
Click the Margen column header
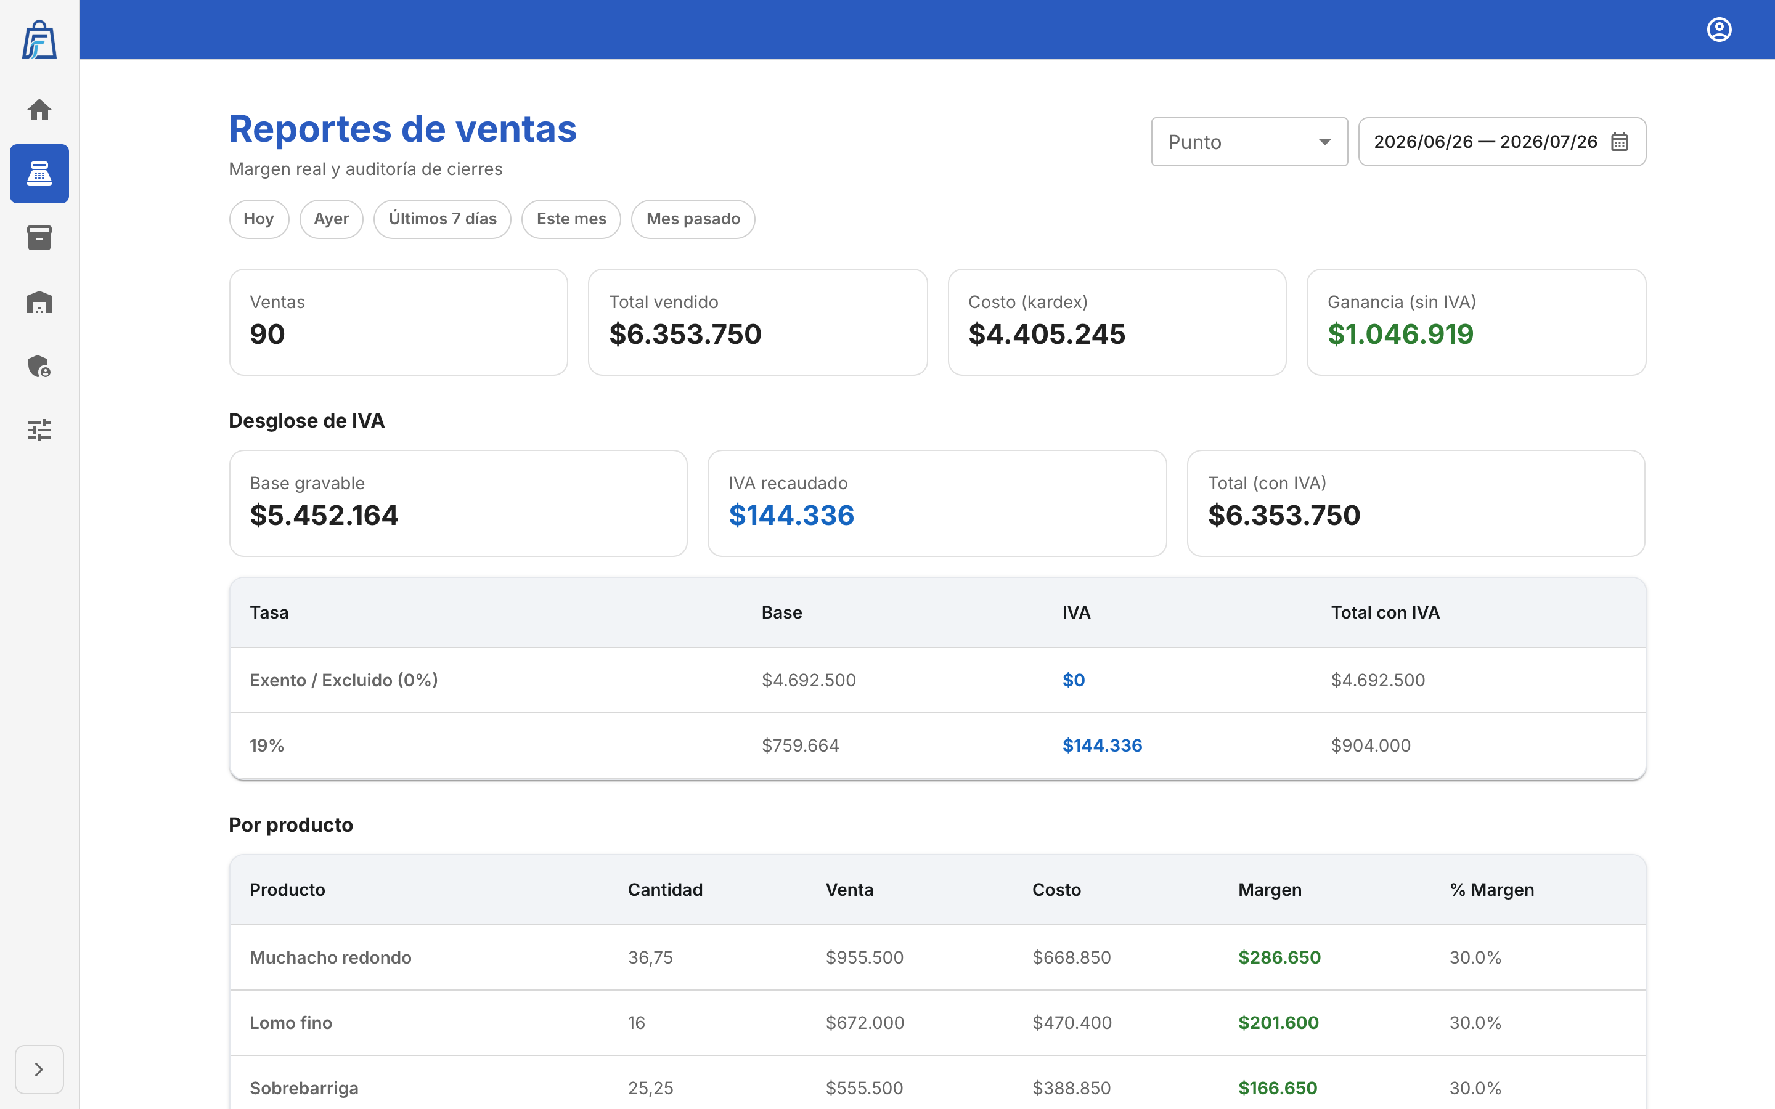click(1270, 890)
